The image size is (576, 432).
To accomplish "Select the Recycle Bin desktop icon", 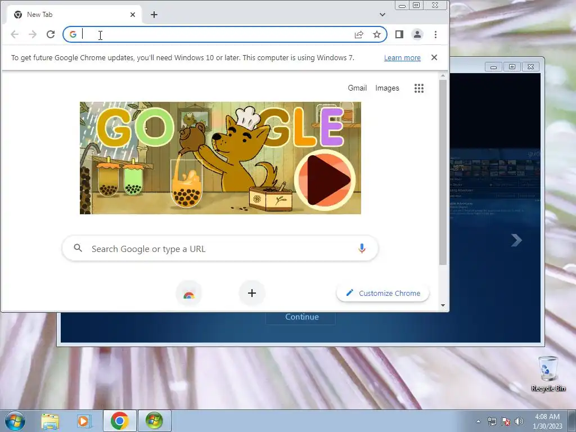I will (548, 374).
